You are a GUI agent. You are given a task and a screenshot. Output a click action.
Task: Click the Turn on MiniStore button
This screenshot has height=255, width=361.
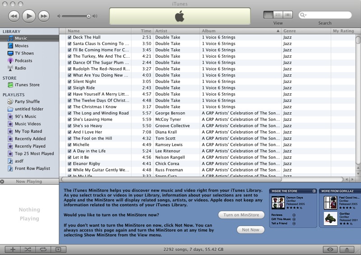[x=241, y=215]
